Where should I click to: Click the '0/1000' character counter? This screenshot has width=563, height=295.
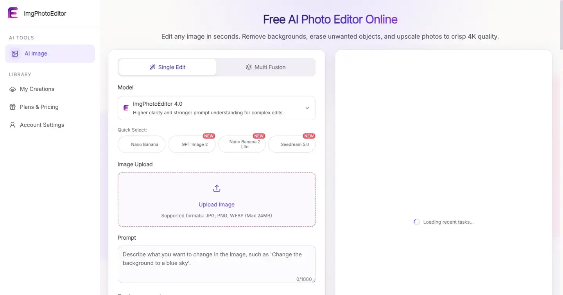(x=304, y=279)
